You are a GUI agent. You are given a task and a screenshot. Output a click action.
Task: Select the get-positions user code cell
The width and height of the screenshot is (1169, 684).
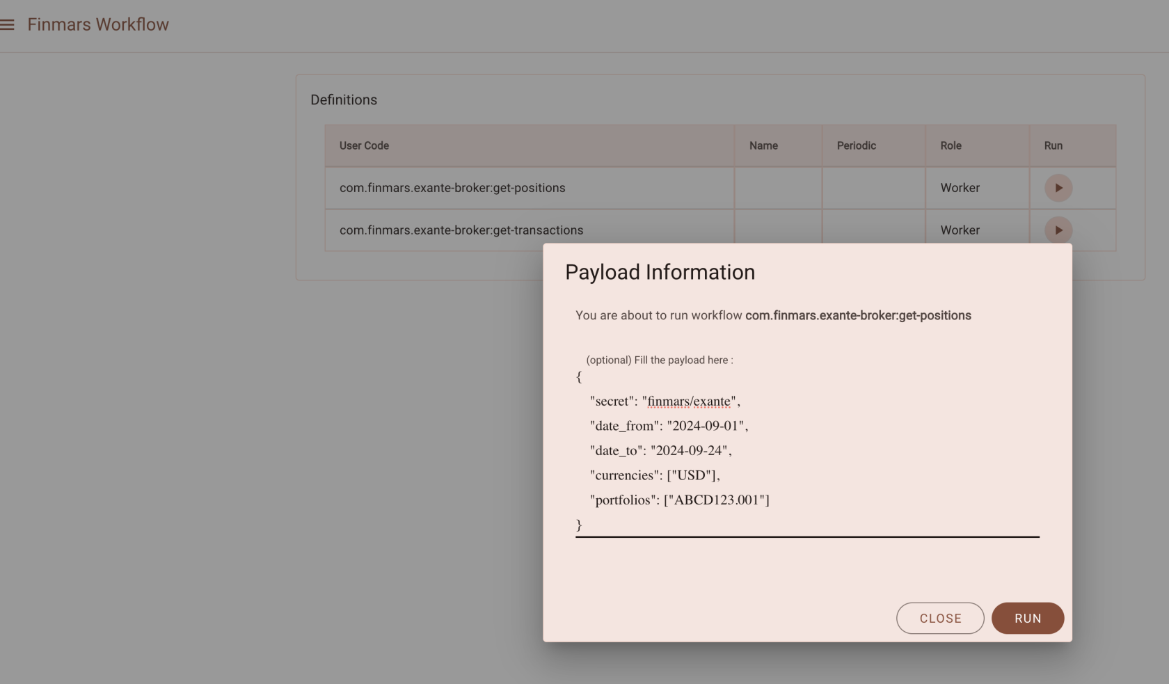452,188
